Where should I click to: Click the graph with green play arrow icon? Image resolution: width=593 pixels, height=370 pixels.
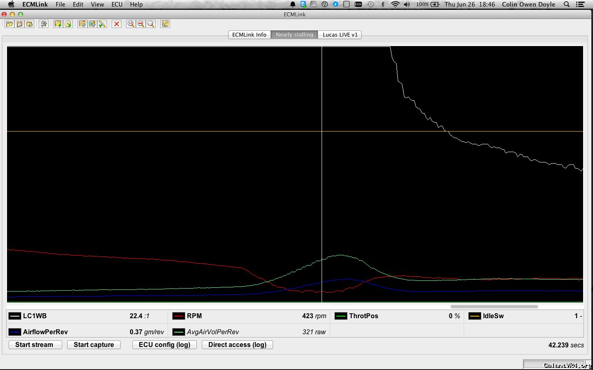(x=58, y=24)
